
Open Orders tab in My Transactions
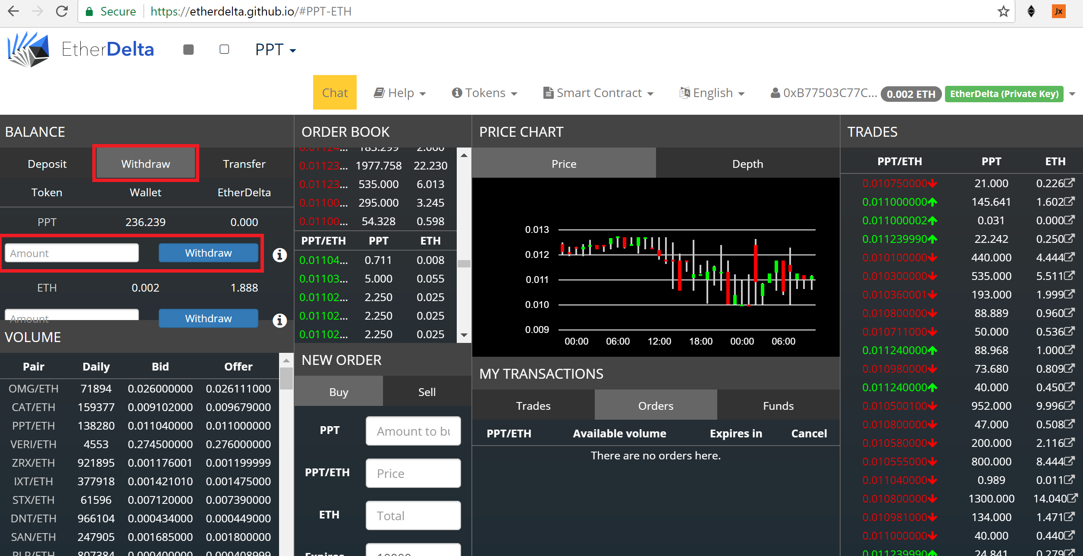(656, 406)
